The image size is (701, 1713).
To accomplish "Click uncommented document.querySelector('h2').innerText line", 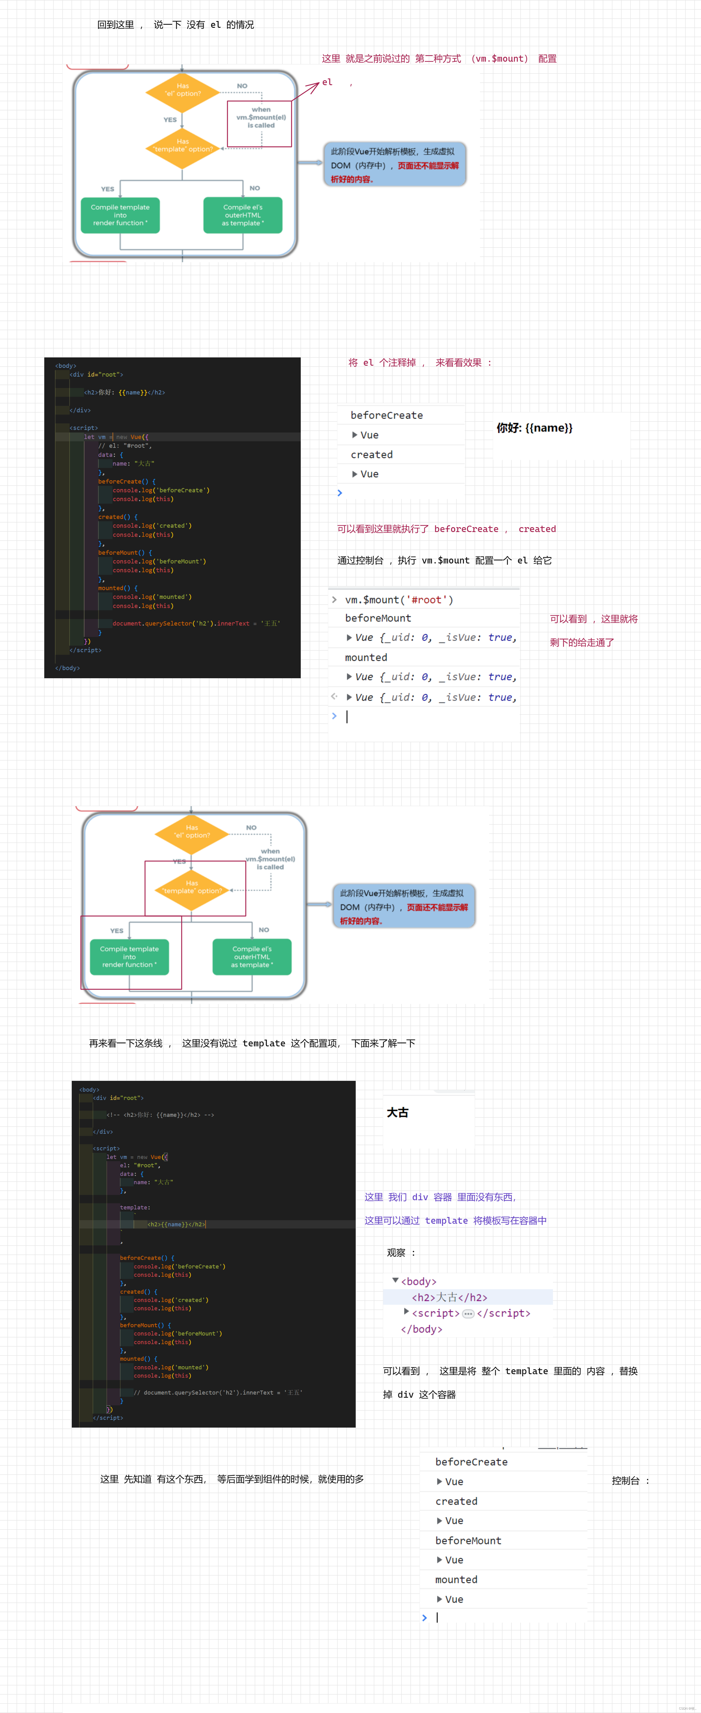I will click(x=196, y=624).
